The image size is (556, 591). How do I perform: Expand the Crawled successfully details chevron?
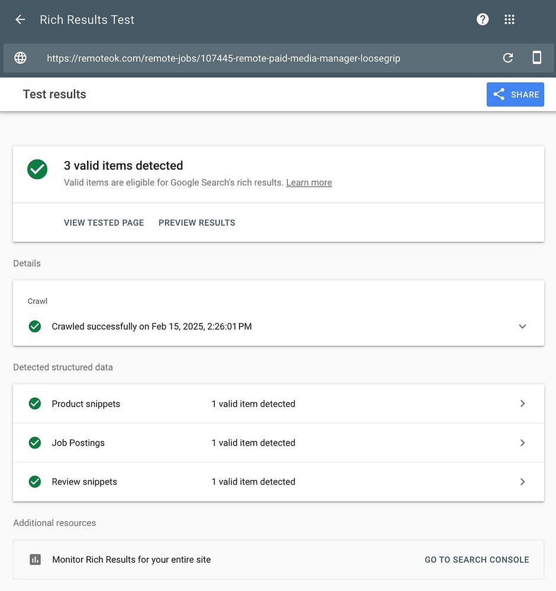click(x=522, y=326)
